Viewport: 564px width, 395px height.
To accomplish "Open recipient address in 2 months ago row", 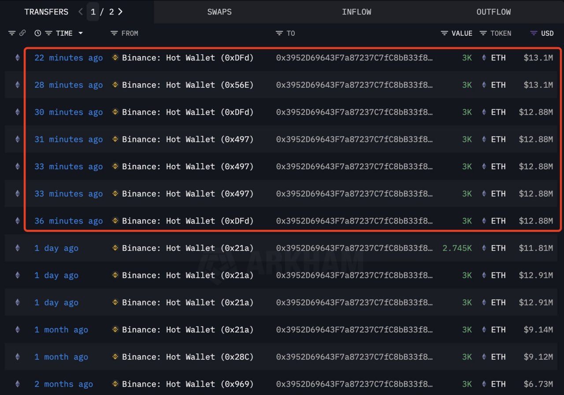I will [354, 384].
